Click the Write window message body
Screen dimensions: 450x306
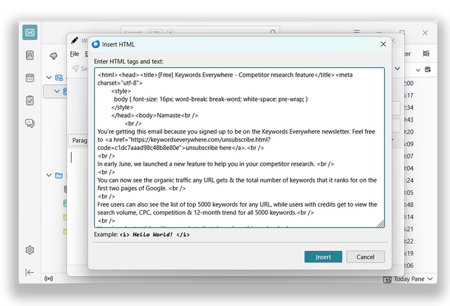(x=78, y=207)
